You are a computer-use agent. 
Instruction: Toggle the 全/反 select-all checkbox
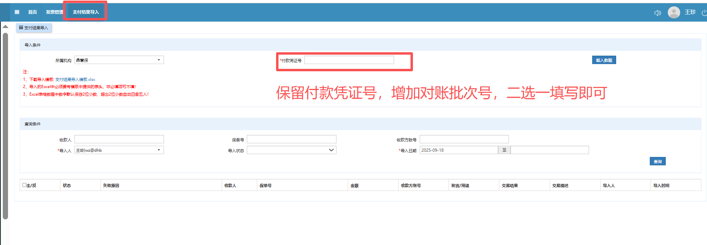click(x=24, y=185)
